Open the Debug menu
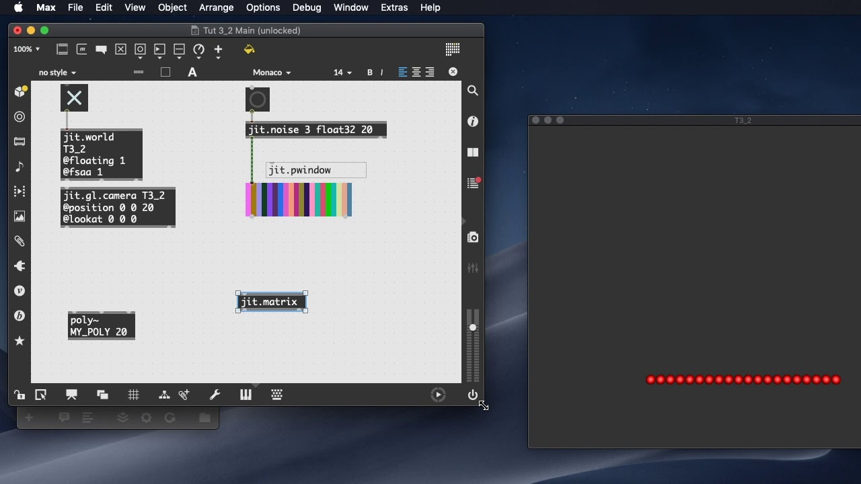Screen dimensions: 861x484 tap(307, 7)
